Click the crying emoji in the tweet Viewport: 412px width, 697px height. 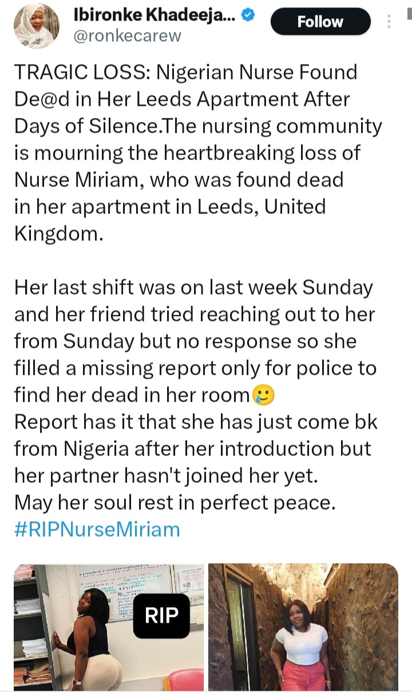coord(263,395)
